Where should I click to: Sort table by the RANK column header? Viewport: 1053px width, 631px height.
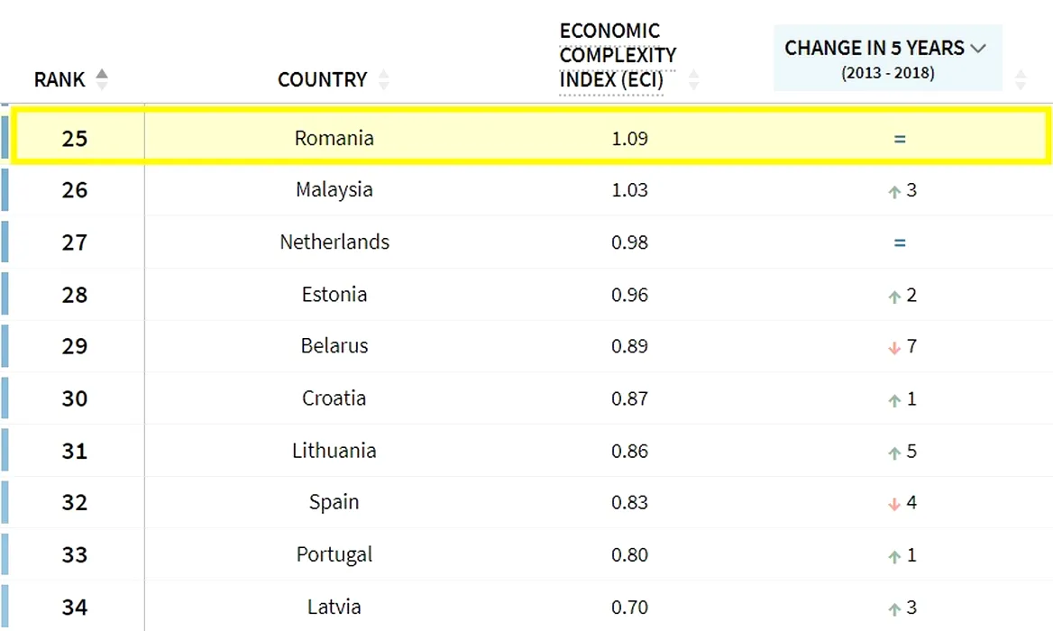[x=60, y=79]
